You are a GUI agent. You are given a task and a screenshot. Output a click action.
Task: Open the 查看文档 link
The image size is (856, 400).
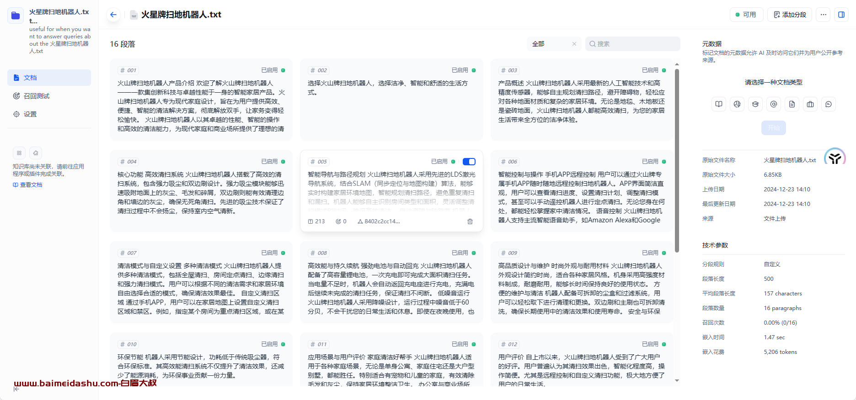point(27,185)
